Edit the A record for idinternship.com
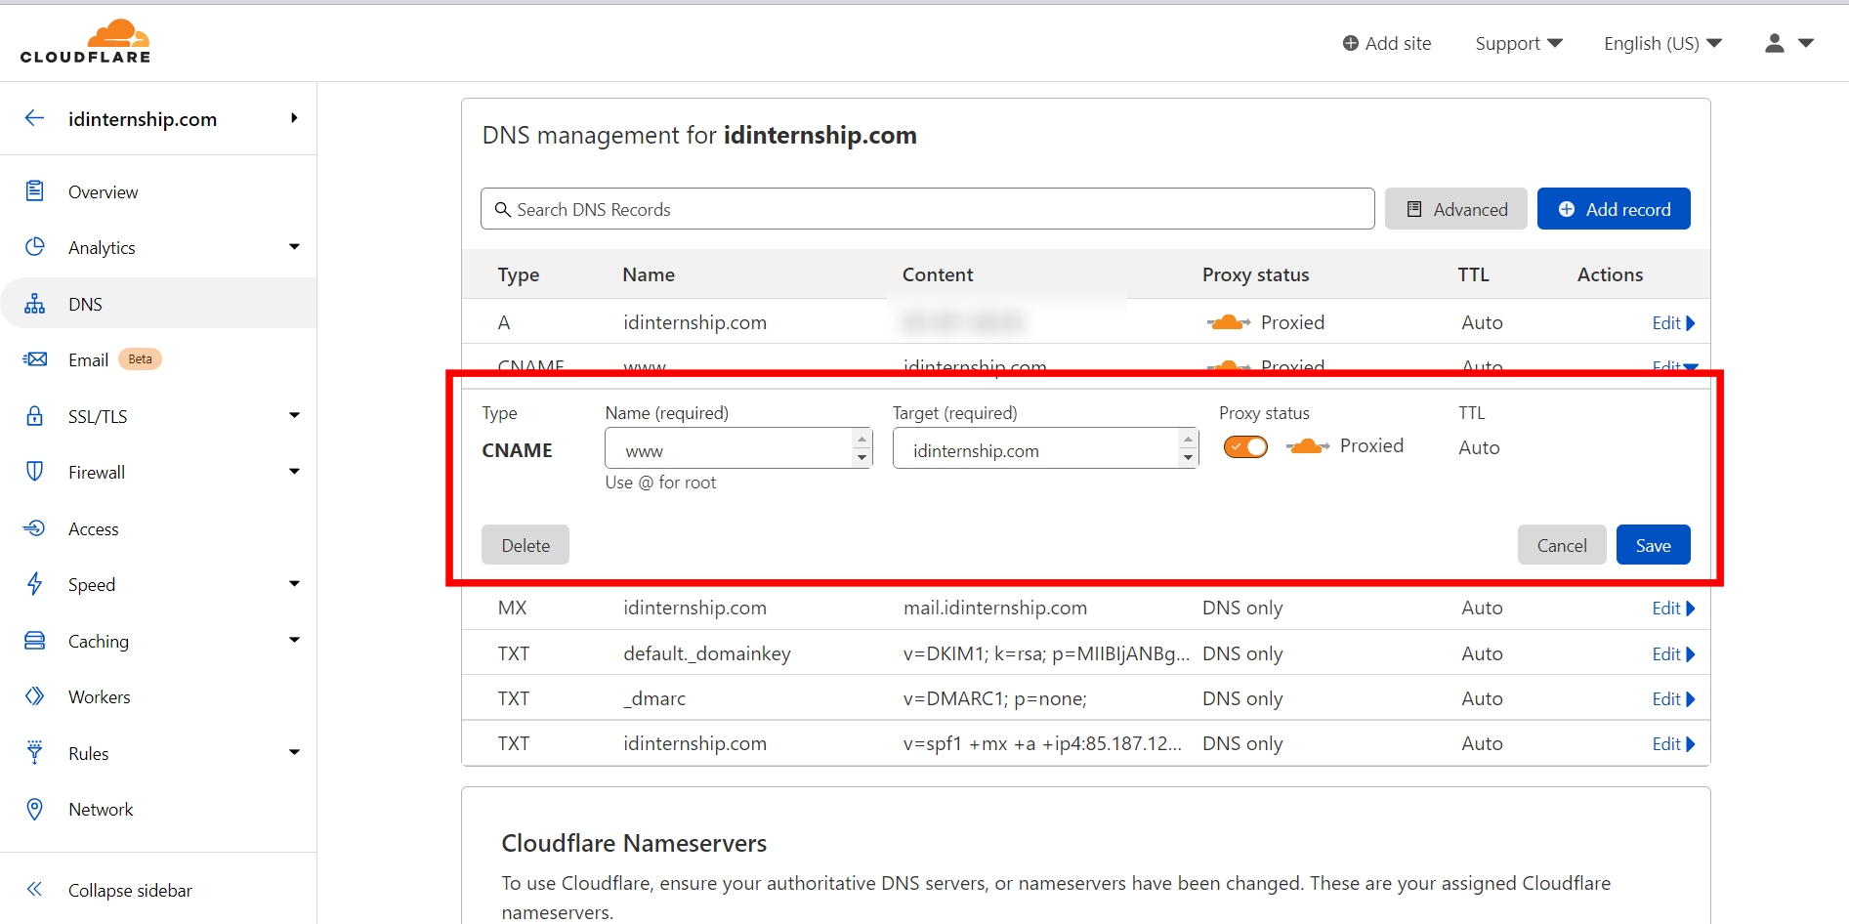This screenshot has height=924, width=1849. pos(1673,322)
